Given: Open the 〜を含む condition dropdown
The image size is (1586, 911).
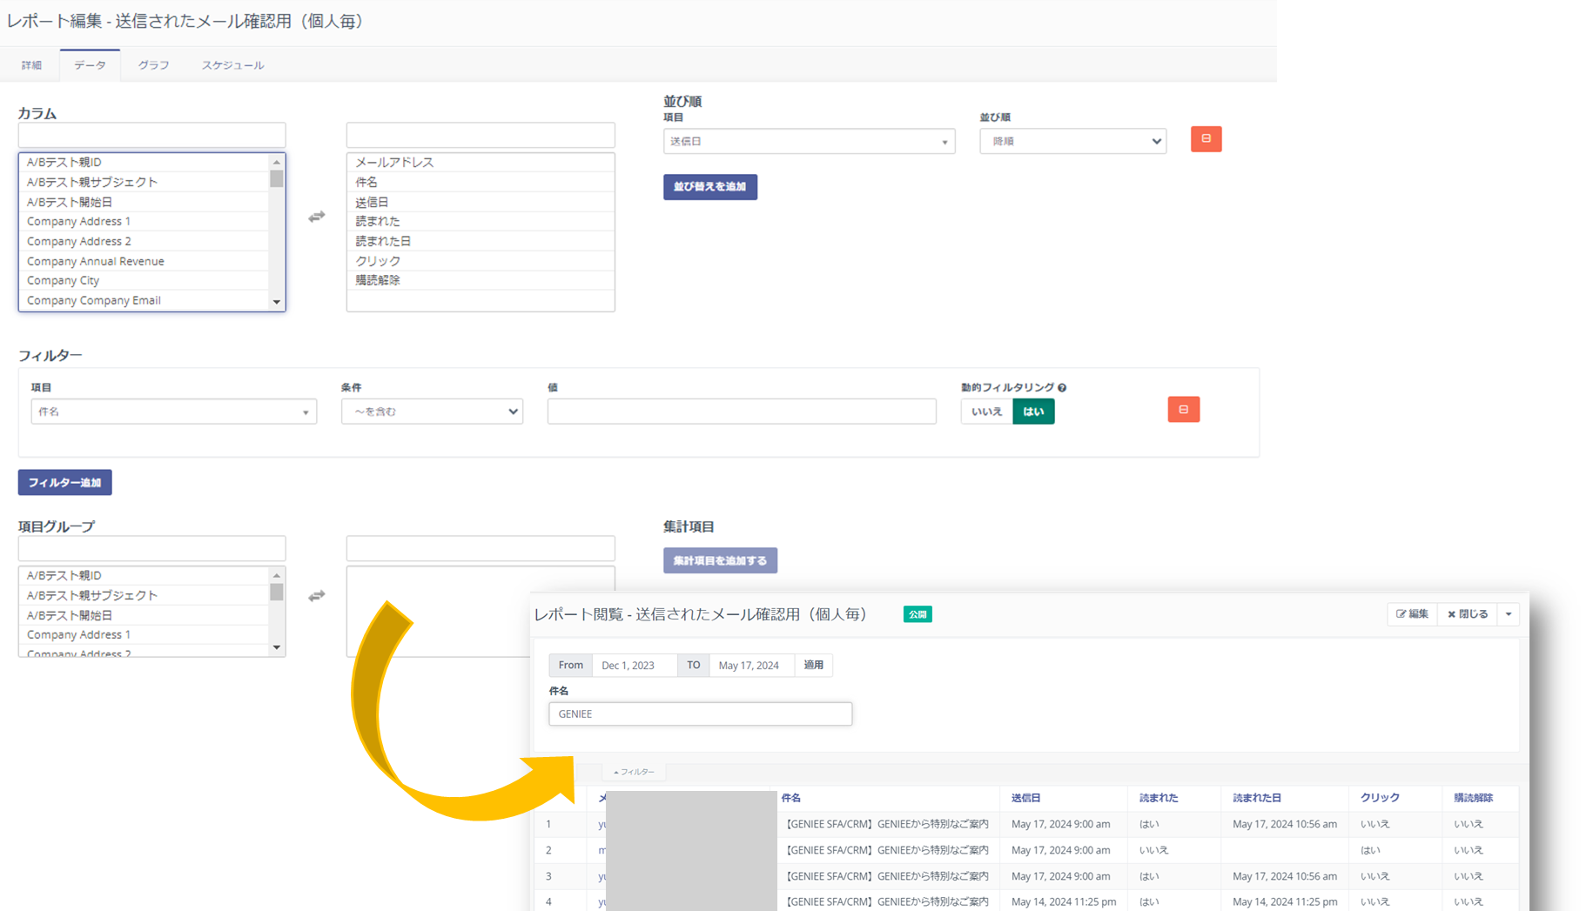Looking at the screenshot, I should point(432,412).
